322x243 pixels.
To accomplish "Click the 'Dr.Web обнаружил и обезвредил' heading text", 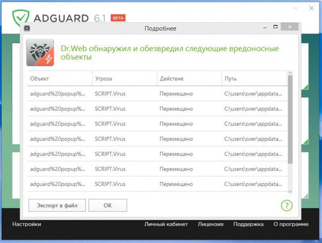I will pyautogui.click(x=169, y=53).
